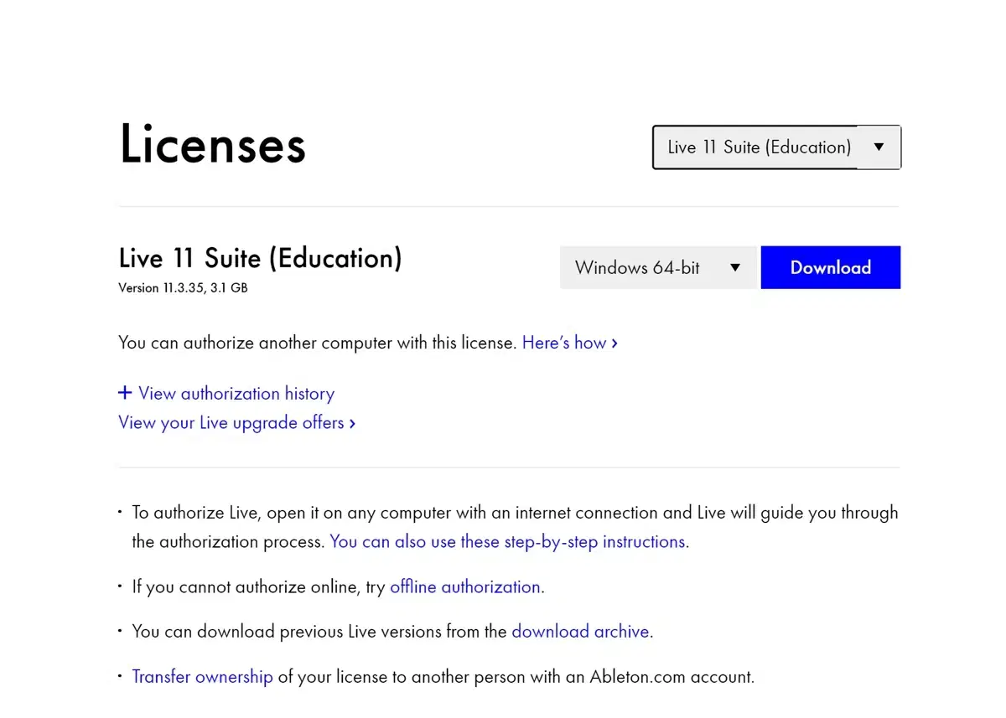Open the Windows 64-bit platform dropdown
The width and height of the screenshot is (1006, 718).
point(658,268)
